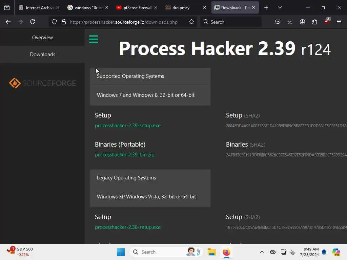Open Firefox View tab list icon
Viewport: 347px width, 260px height.
(x=7, y=7)
